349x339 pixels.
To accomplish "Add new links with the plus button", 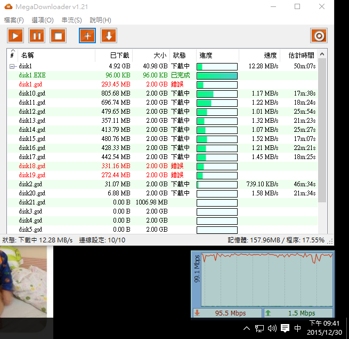I will pos(87,36).
